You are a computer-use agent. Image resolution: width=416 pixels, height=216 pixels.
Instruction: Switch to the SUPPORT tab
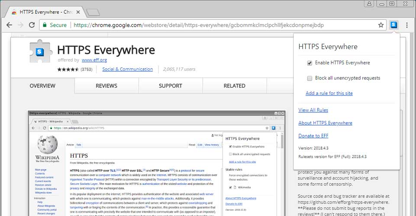pyautogui.click(x=171, y=86)
